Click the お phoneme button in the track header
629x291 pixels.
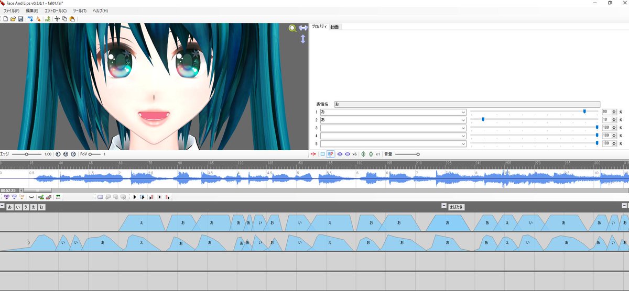pyautogui.click(x=41, y=207)
